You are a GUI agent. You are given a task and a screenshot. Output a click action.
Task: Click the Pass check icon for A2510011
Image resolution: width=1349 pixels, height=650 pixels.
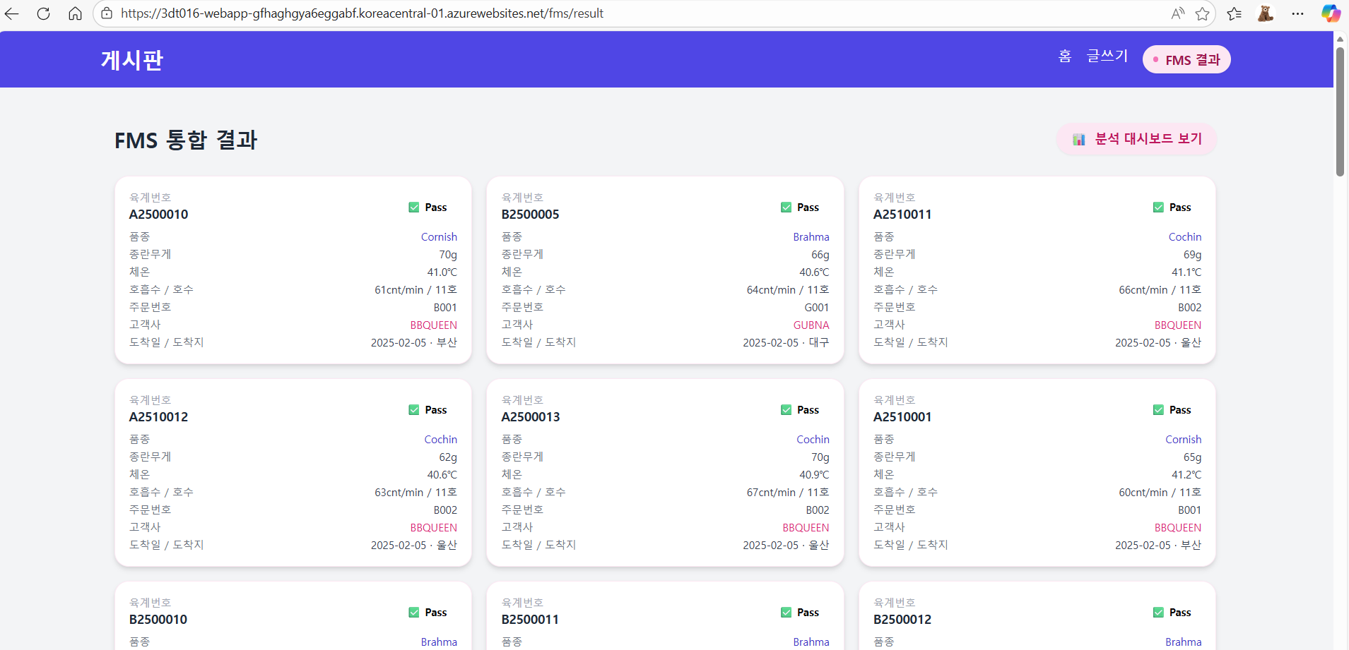(1158, 207)
